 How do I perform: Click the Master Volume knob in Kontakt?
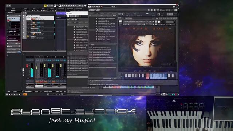(x=123, y=14)
